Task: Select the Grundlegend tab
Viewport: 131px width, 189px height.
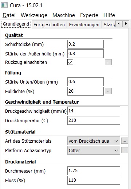Action: 16,24
